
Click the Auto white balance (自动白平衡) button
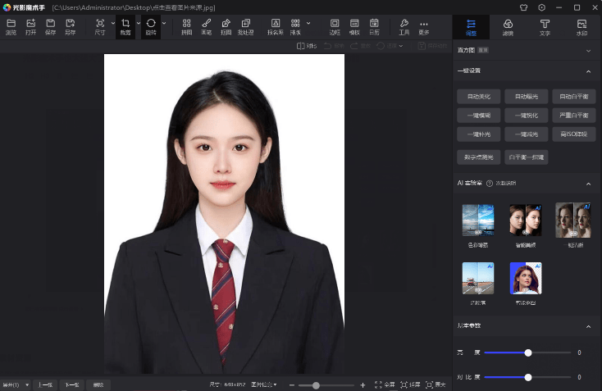[x=573, y=97]
